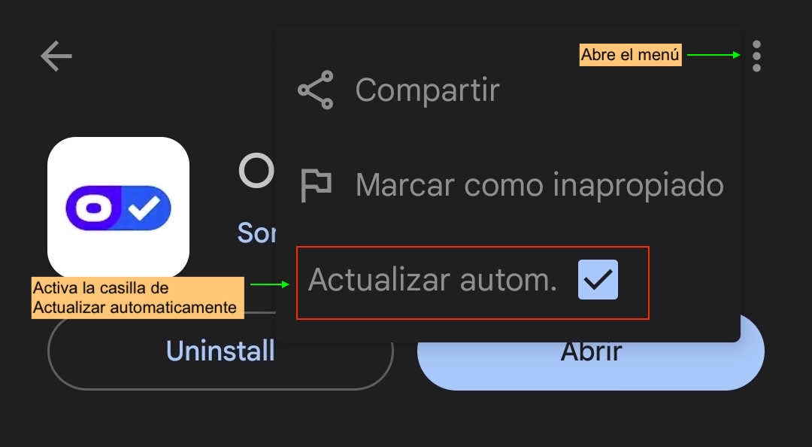Open the three-dot overflow menu

tap(756, 56)
